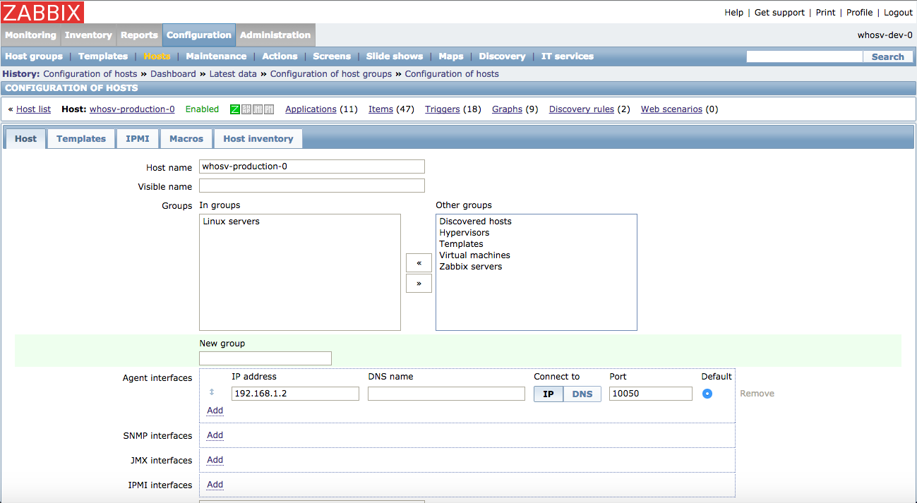This screenshot has height=503, width=917.
Task: Open the Monitoring menu
Action: pyautogui.click(x=30, y=35)
